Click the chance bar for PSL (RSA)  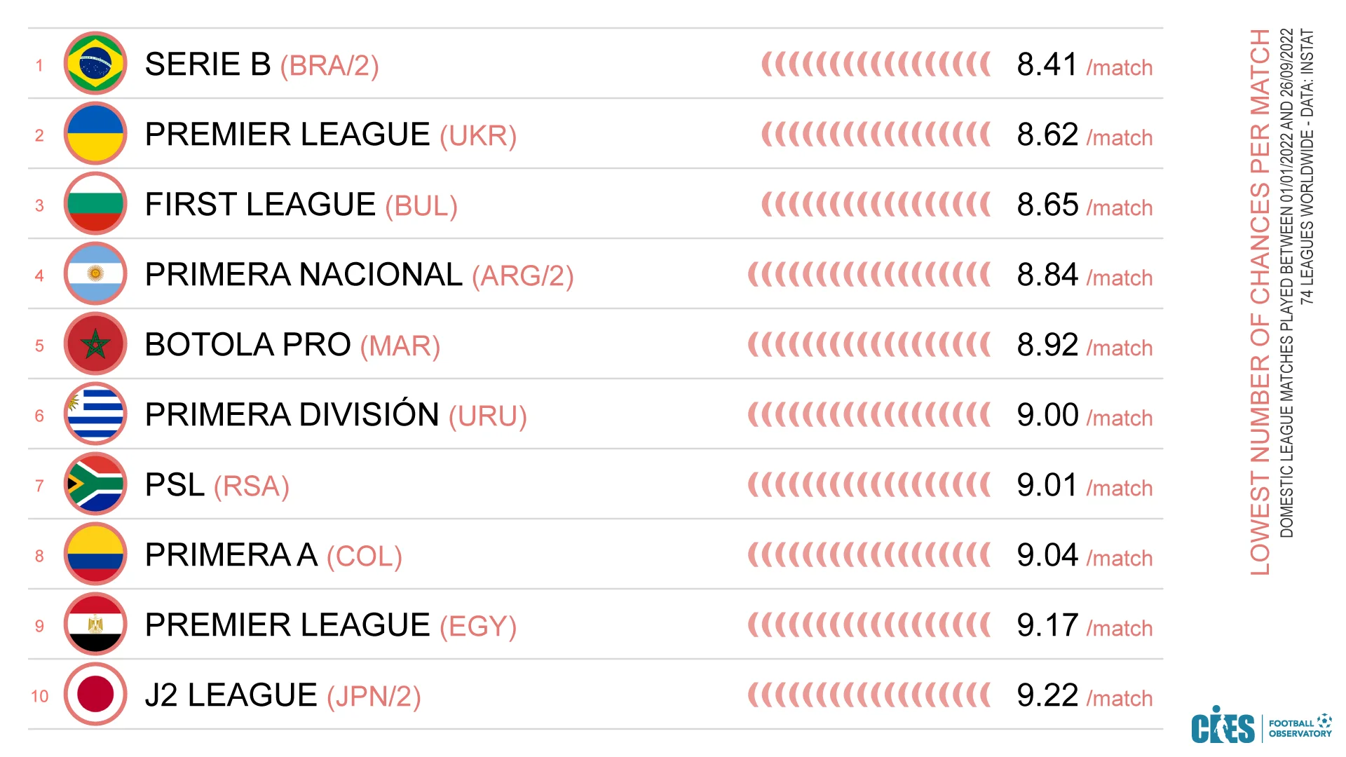[869, 485]
